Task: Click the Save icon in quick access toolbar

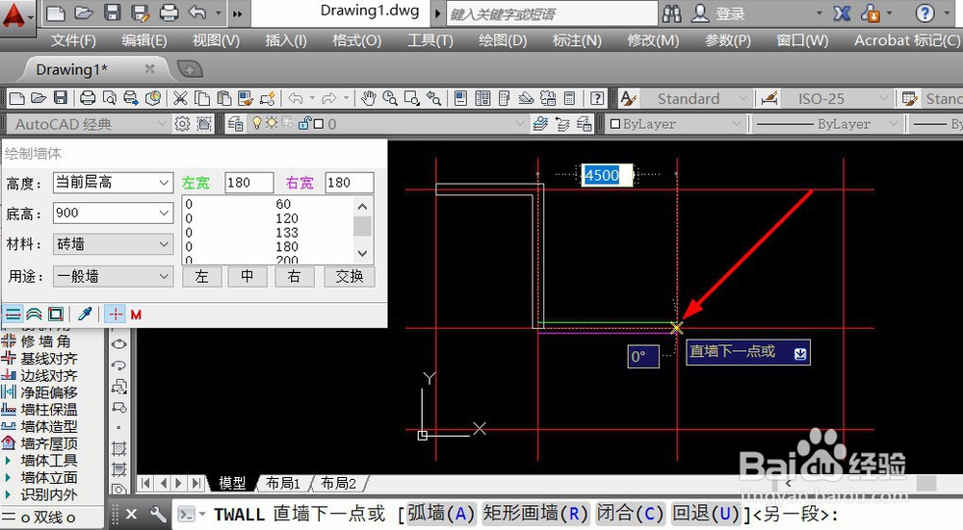Action: click(112, 13)
